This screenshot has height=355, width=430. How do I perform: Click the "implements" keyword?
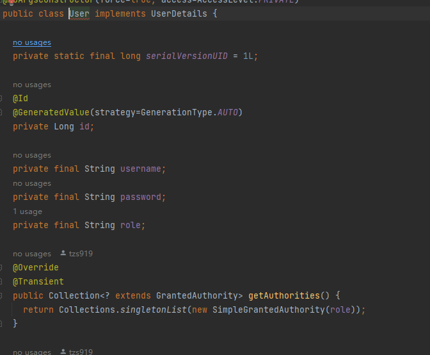120,13
